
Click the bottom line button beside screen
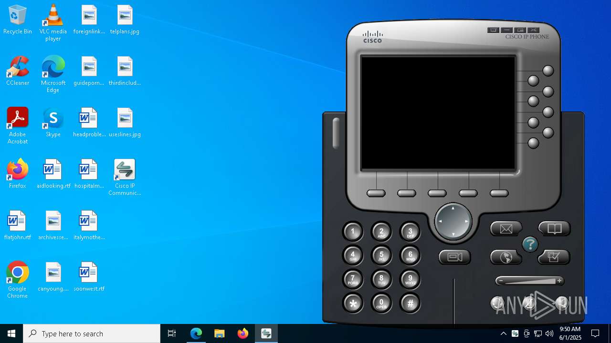point(533,143)
